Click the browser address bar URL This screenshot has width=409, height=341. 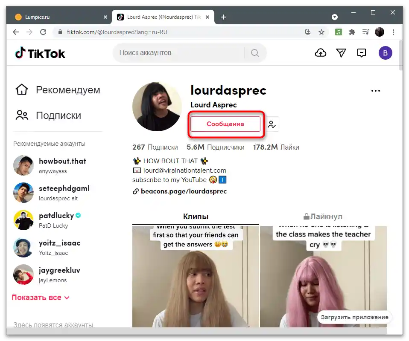(x=117, y=32)
